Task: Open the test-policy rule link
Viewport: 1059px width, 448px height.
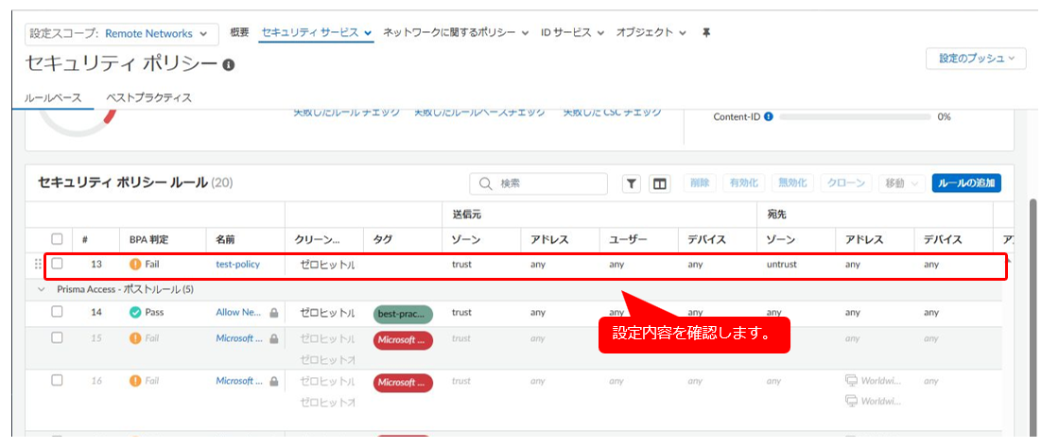Action: tap(237, 265)
